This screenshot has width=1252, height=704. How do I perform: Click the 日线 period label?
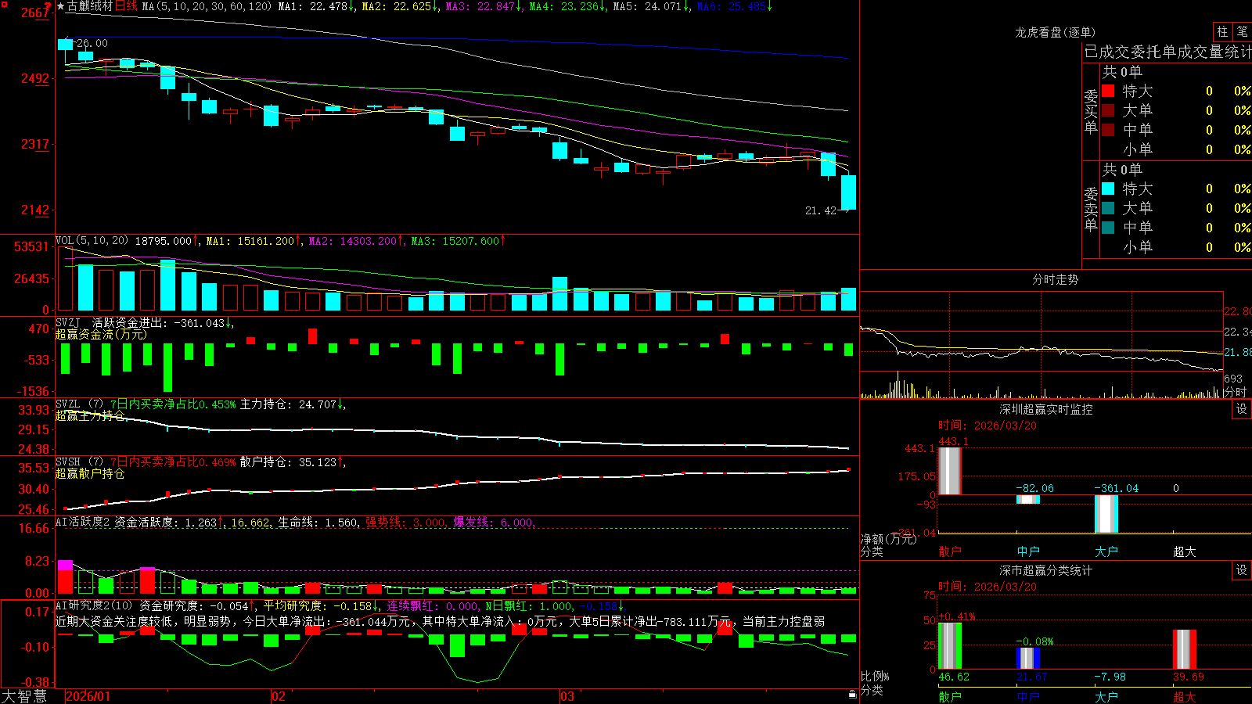[126, 6]
